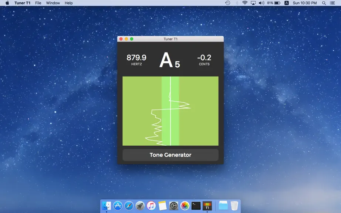Screen dimensions: 341x213
Task: Click the Tone Generator button
Action: point(170,155)
